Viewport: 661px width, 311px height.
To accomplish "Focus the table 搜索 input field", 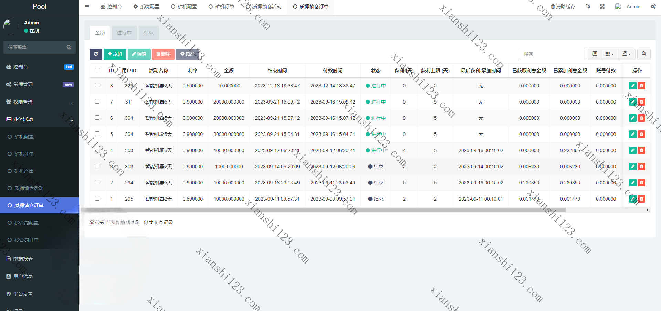I will 553,54.
